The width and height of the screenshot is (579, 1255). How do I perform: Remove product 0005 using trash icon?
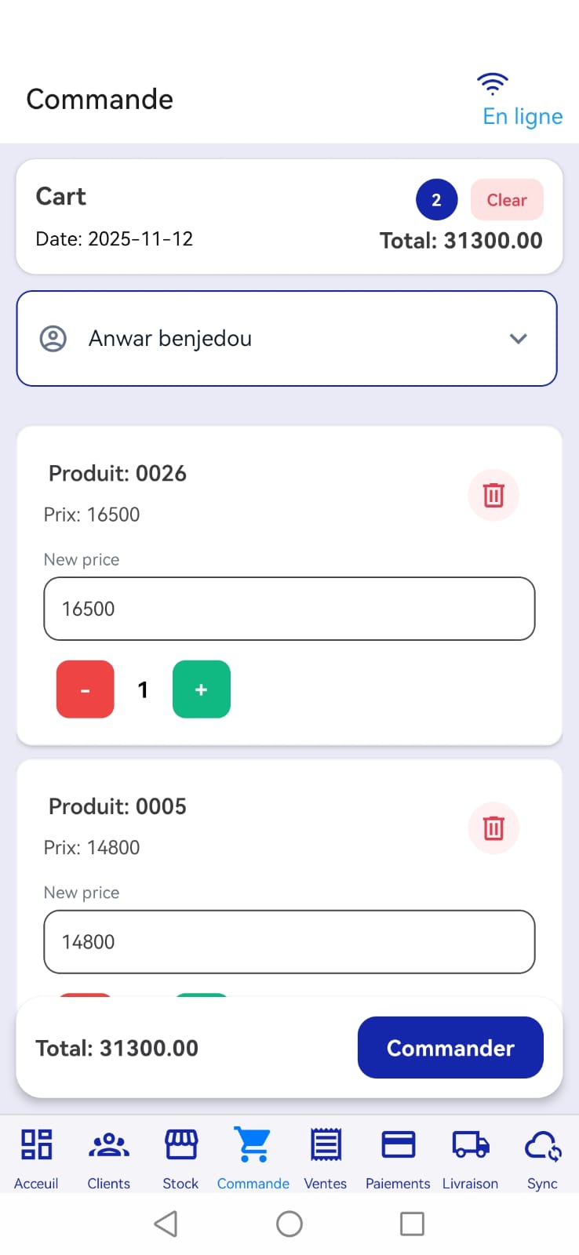(x=493, y=828)
